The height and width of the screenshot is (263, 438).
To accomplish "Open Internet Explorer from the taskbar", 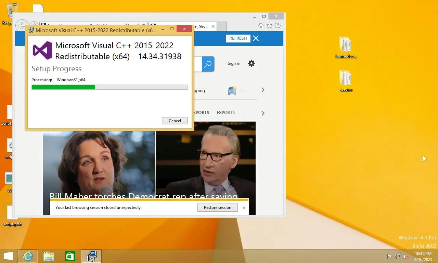I will click(x=28, y=256).
